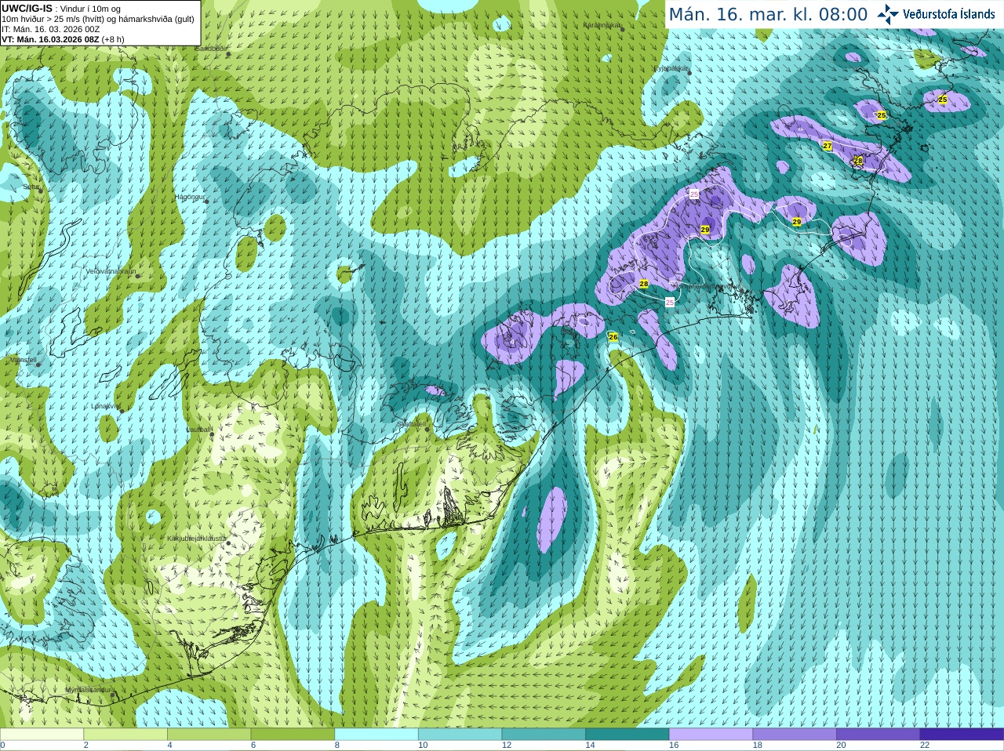Click the 2–4 m/s legend swatch
Viewport: 1004px width, 751px height.
point(125,735)
